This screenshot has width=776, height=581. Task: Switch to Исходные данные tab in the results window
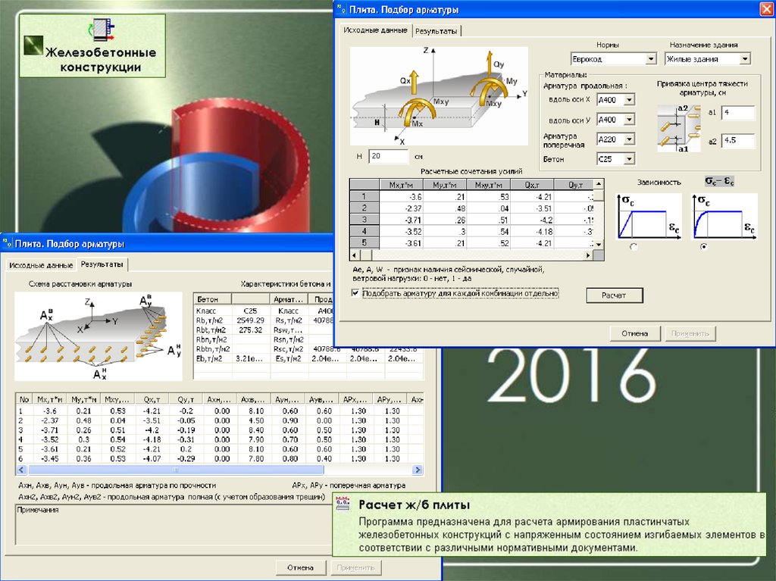pos(41,265)
